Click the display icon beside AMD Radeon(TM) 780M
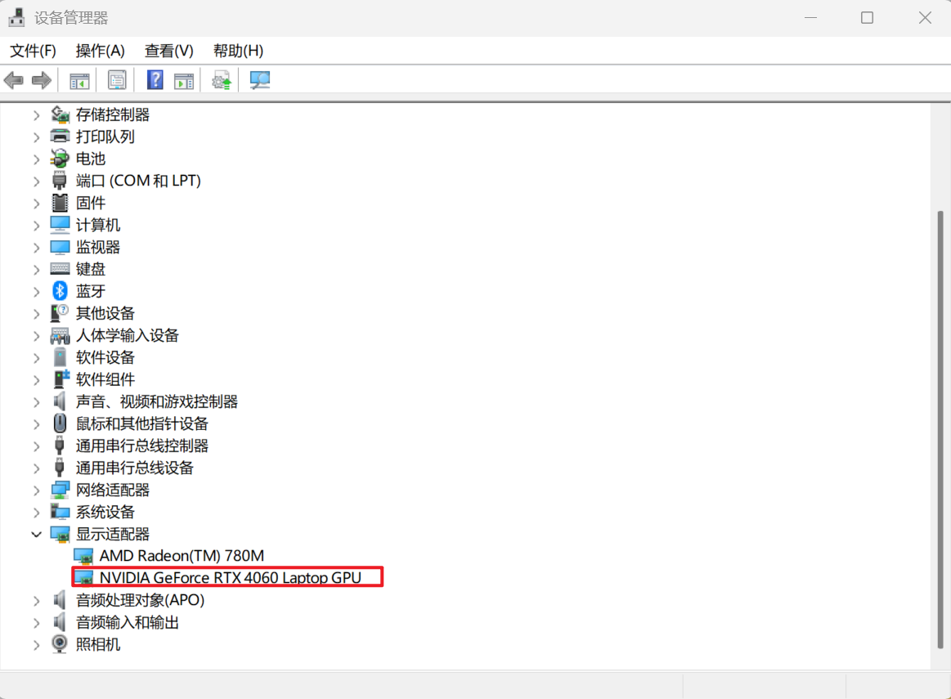Viewport: 951px width, 699px height. 83,556
